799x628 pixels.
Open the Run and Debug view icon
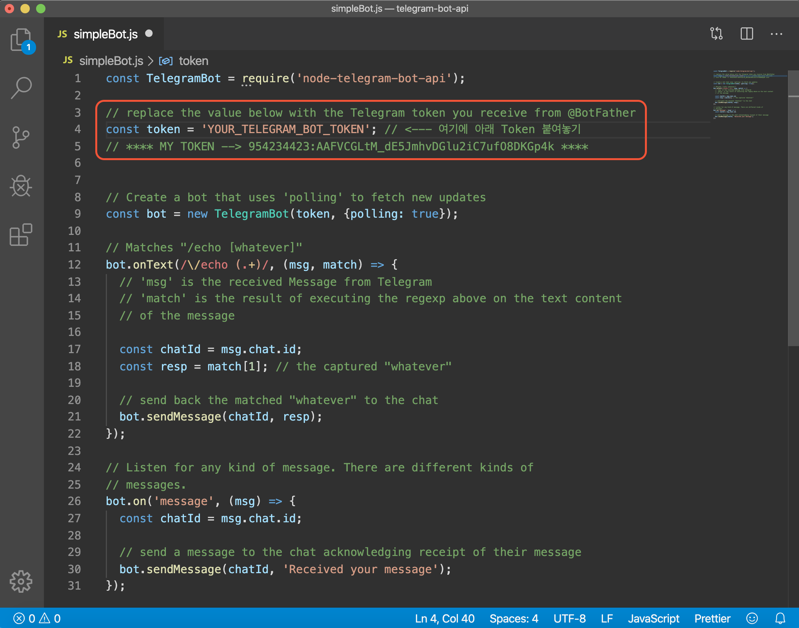21,186
